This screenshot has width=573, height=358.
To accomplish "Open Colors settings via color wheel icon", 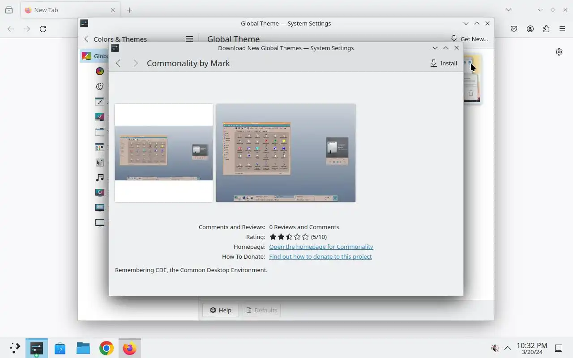I will 100,71.
